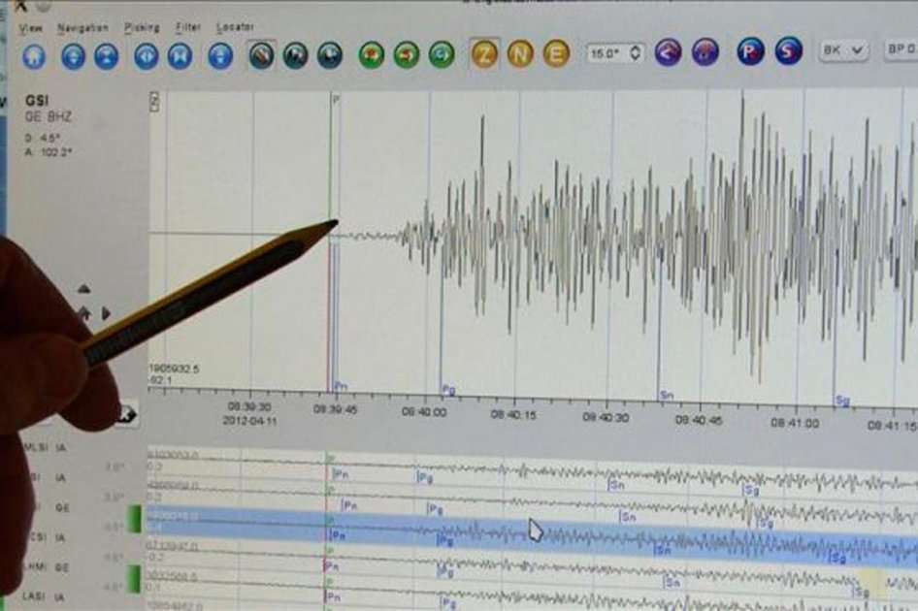Select the LASI IA station row
Screen dimensions: 918x611
[x=44, y=596]
